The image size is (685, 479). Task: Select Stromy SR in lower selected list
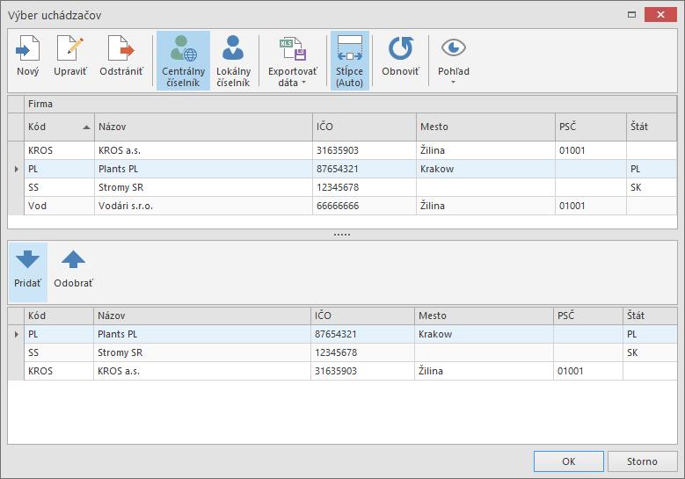click(x=350, y=352)
